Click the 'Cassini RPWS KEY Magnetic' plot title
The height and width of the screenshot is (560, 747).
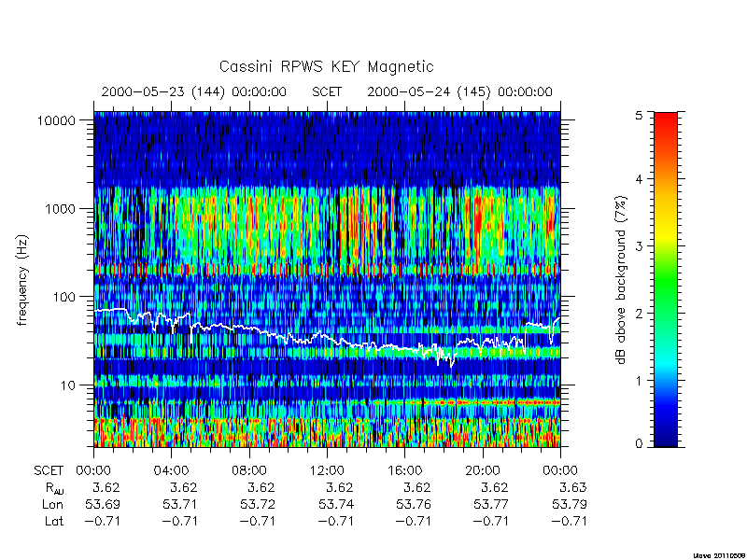326,66
